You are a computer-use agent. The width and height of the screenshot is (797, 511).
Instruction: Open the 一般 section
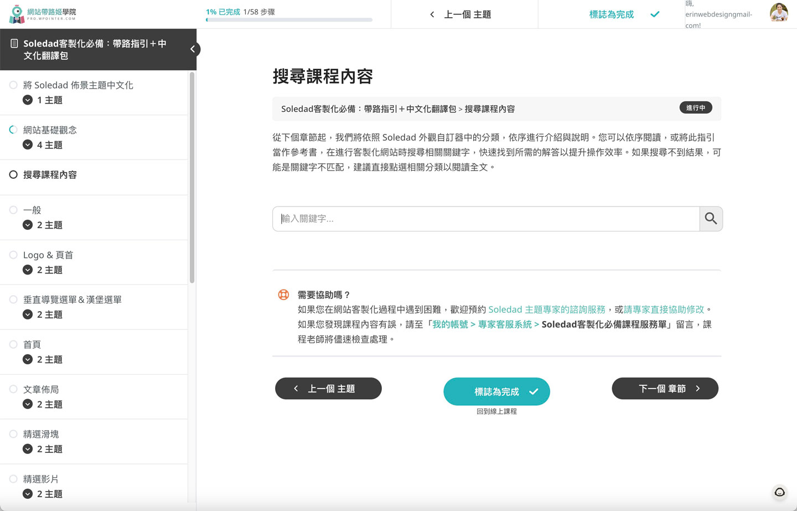[x=32, y=210]
